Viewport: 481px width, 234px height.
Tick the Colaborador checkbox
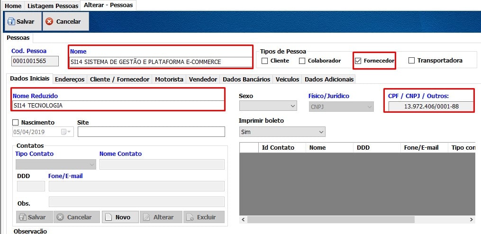[302, 61]
